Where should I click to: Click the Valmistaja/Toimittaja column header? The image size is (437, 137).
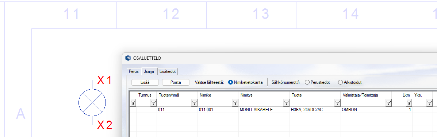point(366,95)
